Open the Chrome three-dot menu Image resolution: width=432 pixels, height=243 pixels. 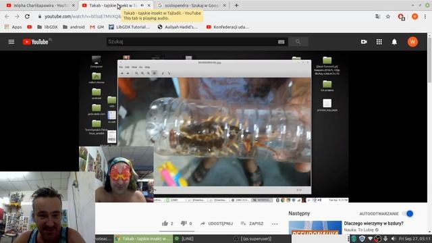tap(425, 16)
